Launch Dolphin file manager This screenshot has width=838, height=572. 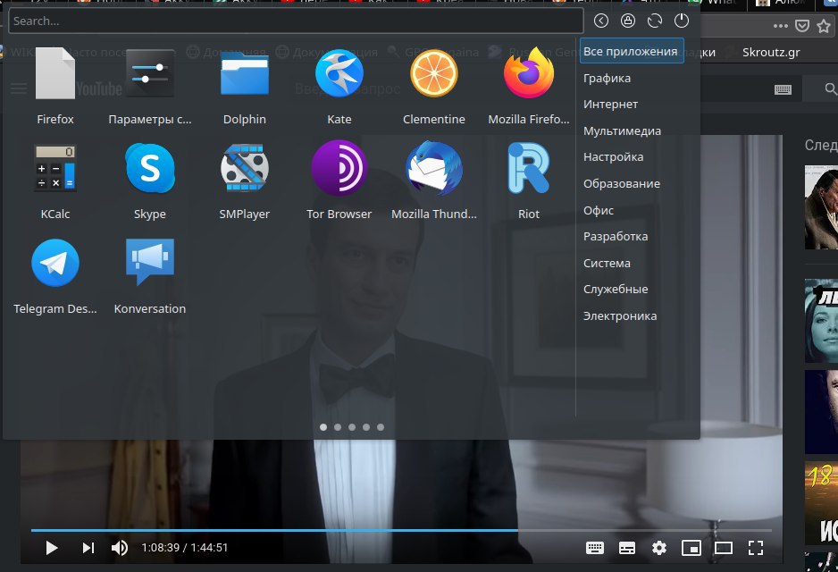point(244,73)
